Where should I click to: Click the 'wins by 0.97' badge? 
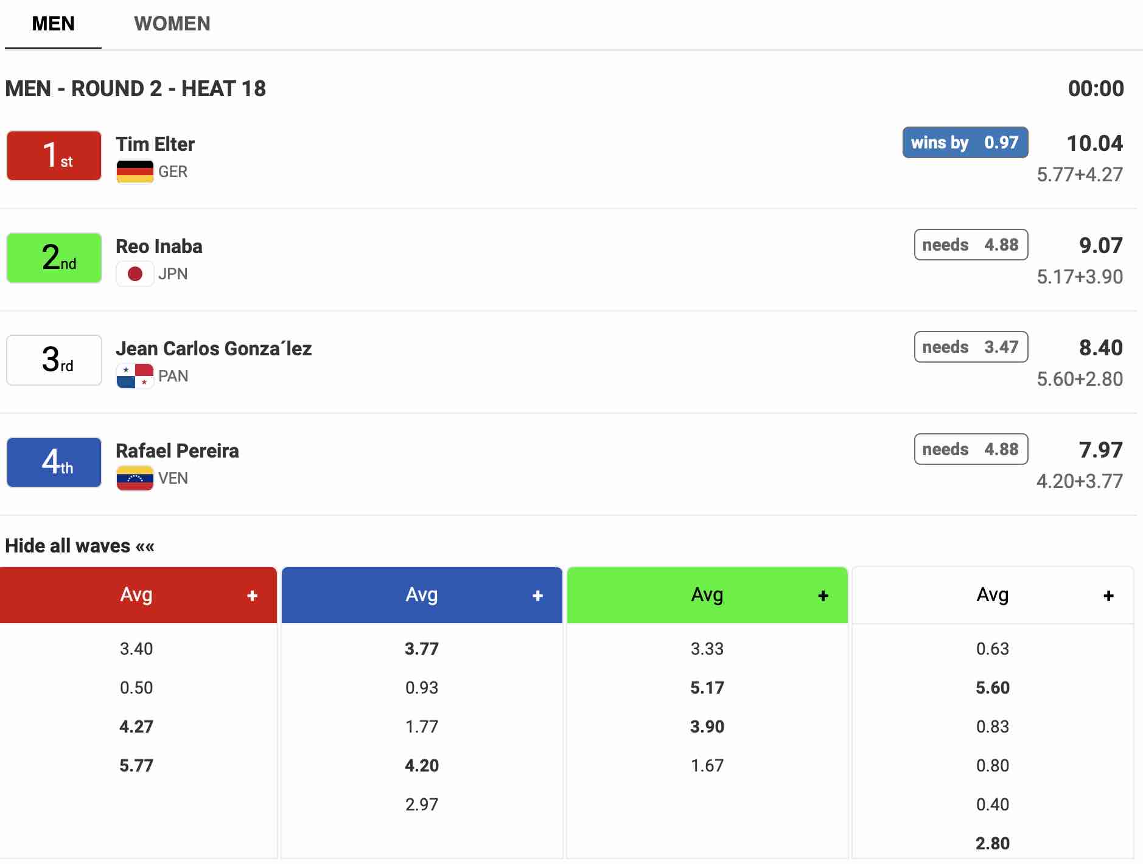pos(965,142)
